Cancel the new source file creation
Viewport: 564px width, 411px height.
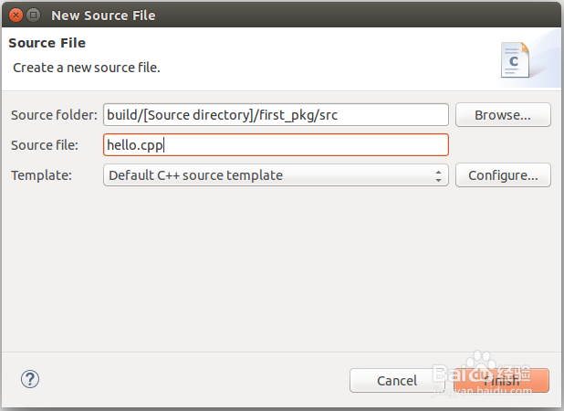[397, 381]
